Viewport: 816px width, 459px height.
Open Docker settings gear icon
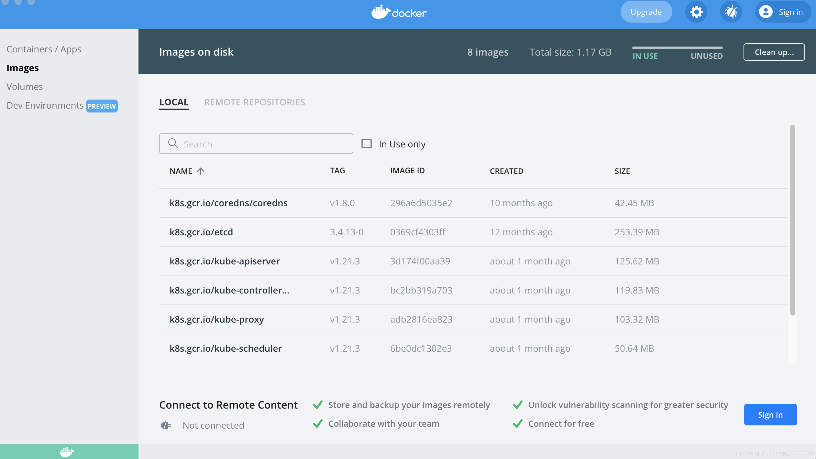[696, 12]
